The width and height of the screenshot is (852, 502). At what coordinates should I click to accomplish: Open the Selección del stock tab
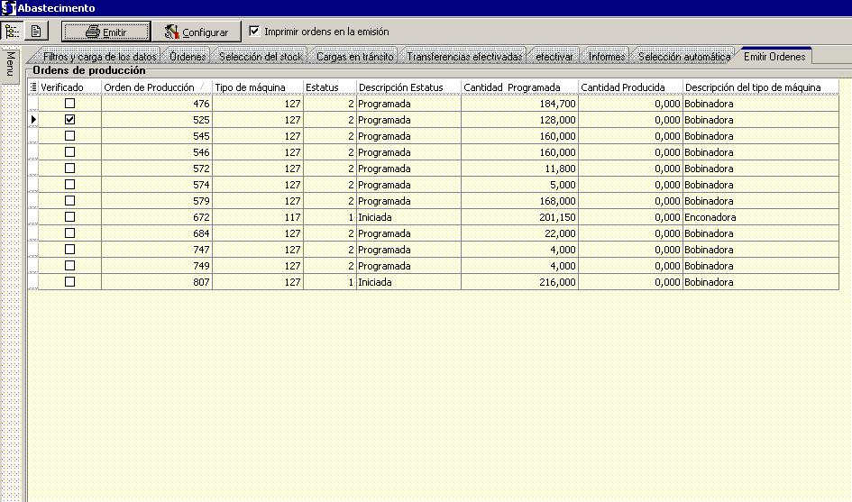pyautogui.click(x=261, y=57)
